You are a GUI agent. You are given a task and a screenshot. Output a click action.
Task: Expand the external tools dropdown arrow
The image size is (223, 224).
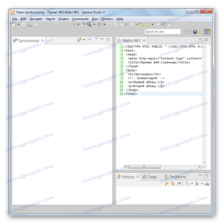[x=95, y=24]
